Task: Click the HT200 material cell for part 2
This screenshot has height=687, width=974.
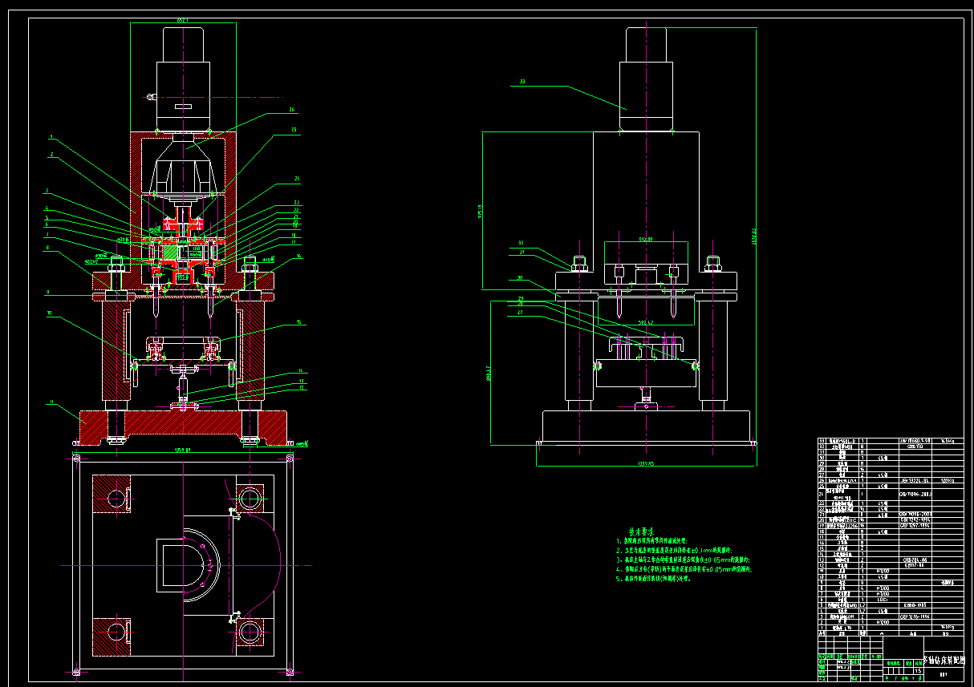Action: point(883,622)
